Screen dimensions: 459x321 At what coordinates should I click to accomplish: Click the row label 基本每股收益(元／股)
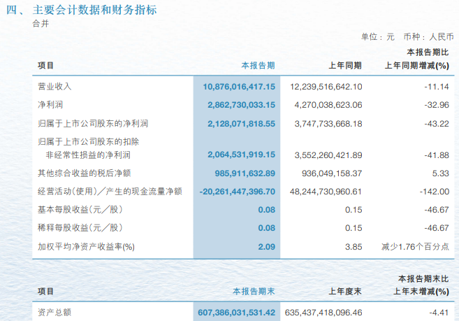click(x=80, y=210)
